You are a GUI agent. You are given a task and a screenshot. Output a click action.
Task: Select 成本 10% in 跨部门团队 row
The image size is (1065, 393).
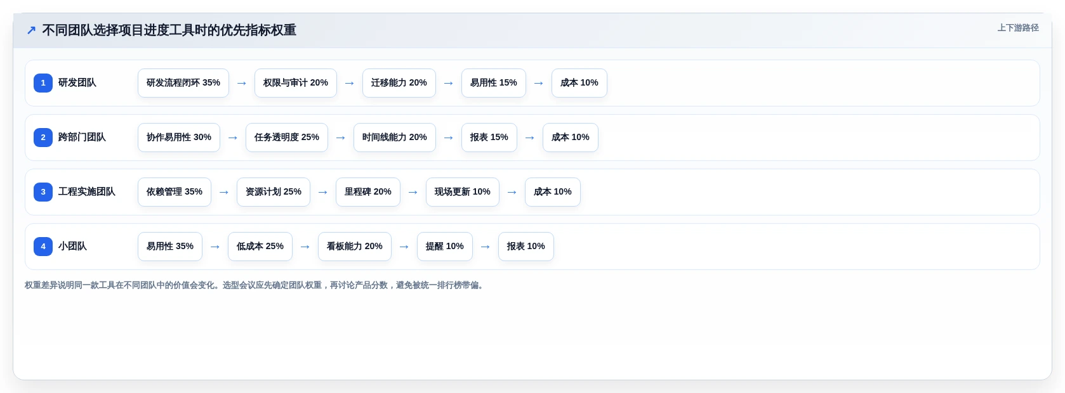(571, 138)
